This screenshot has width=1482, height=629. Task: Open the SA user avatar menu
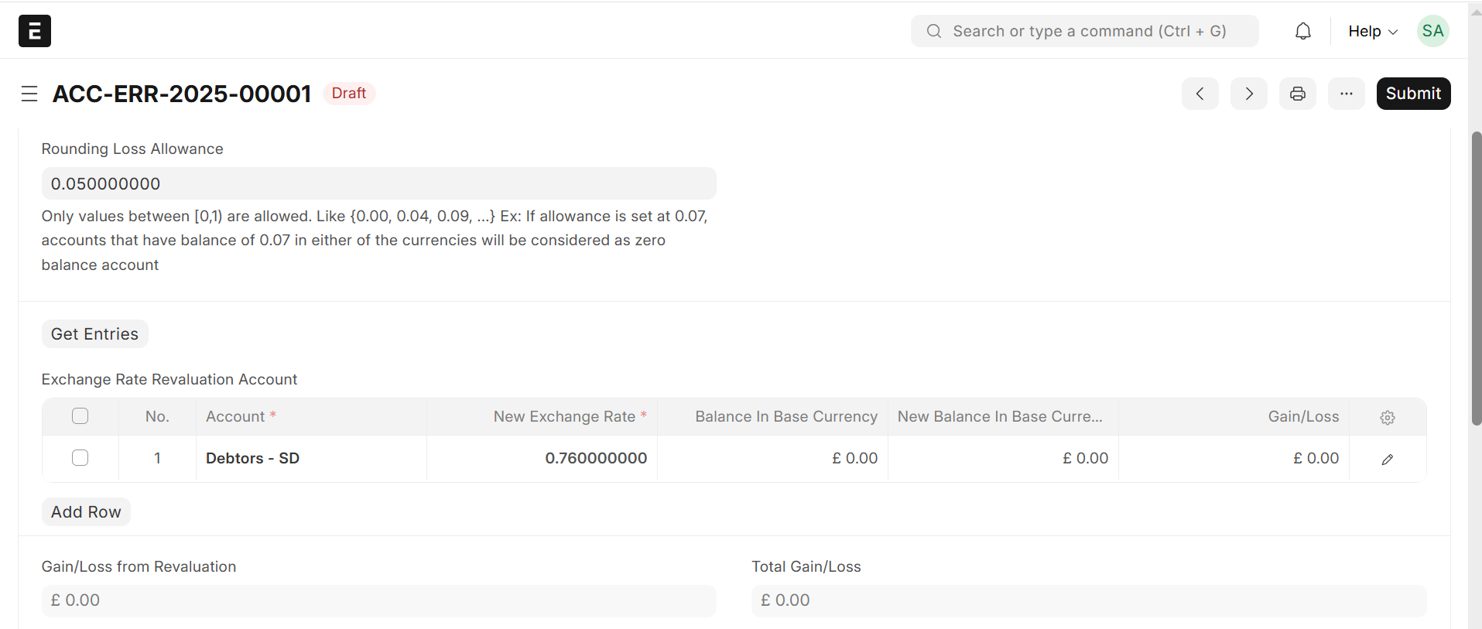(1432, 31)
